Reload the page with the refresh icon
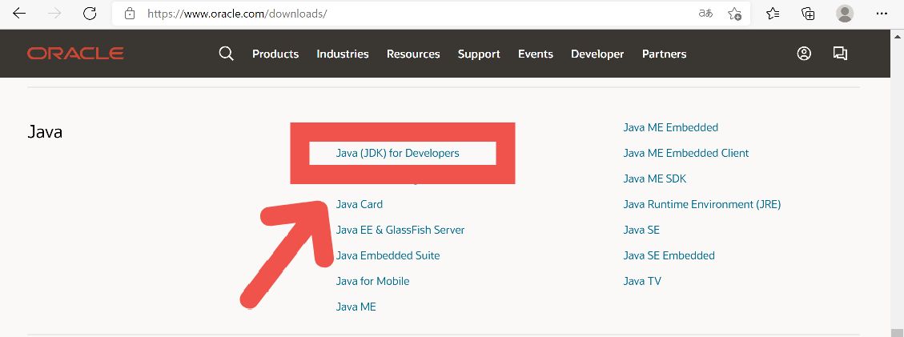The image size is (904, 337). click(x=90, y=14)
